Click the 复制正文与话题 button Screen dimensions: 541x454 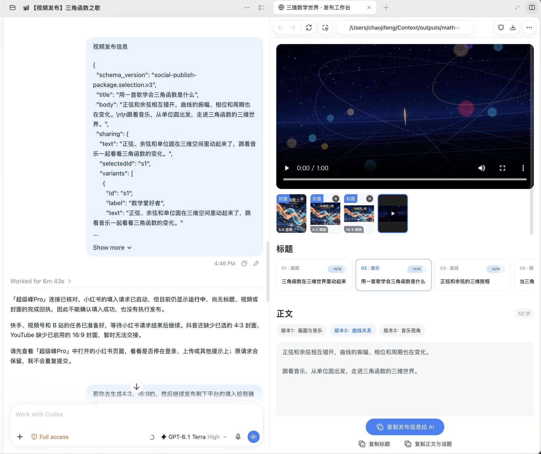[428, 444]
